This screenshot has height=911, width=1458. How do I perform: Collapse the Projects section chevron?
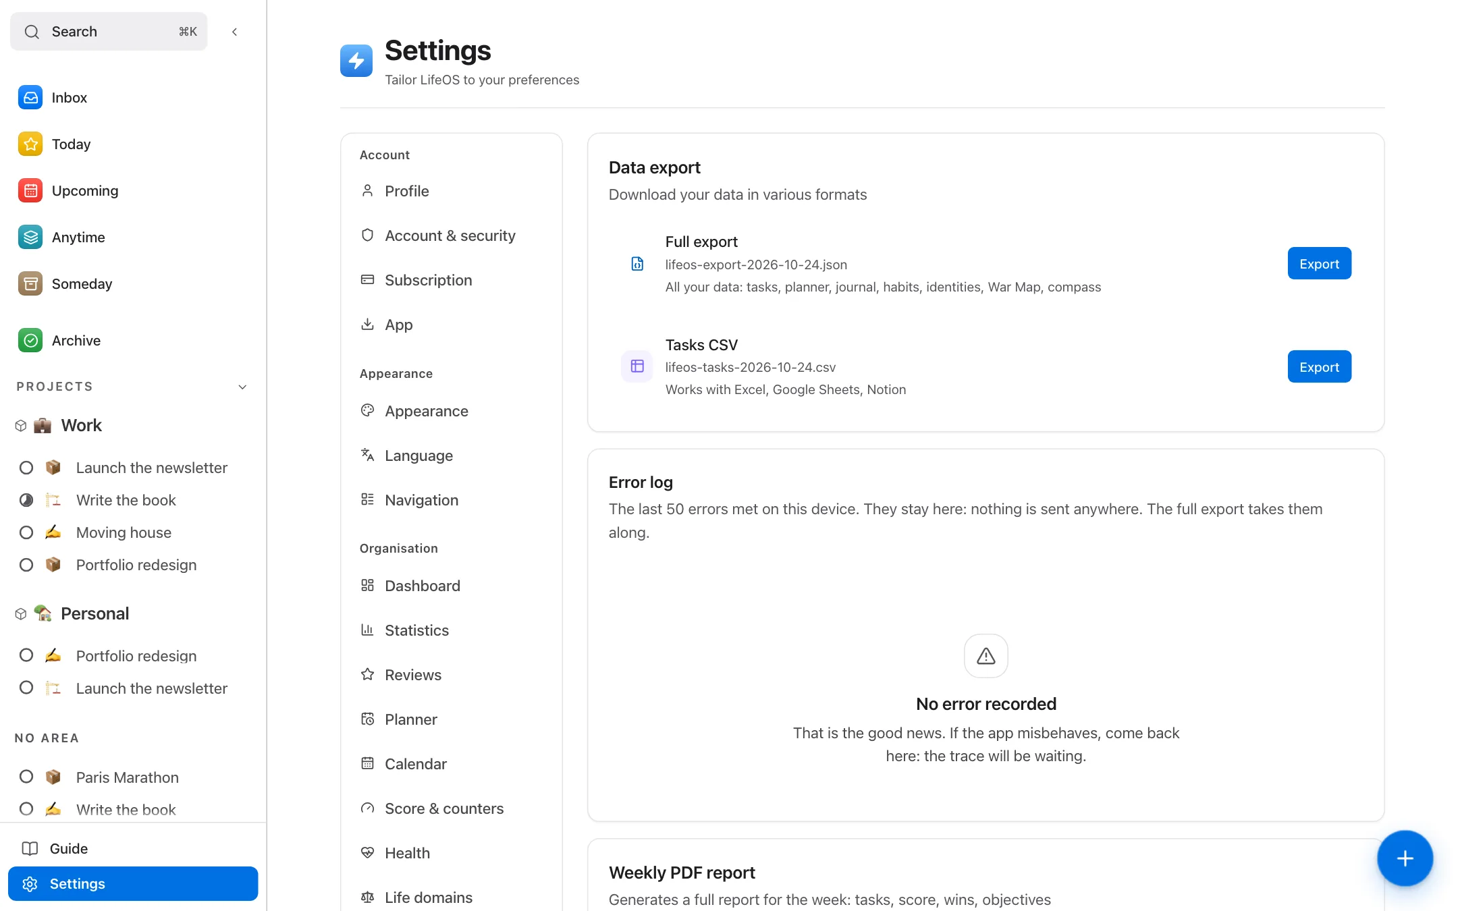tap(243, 387)
